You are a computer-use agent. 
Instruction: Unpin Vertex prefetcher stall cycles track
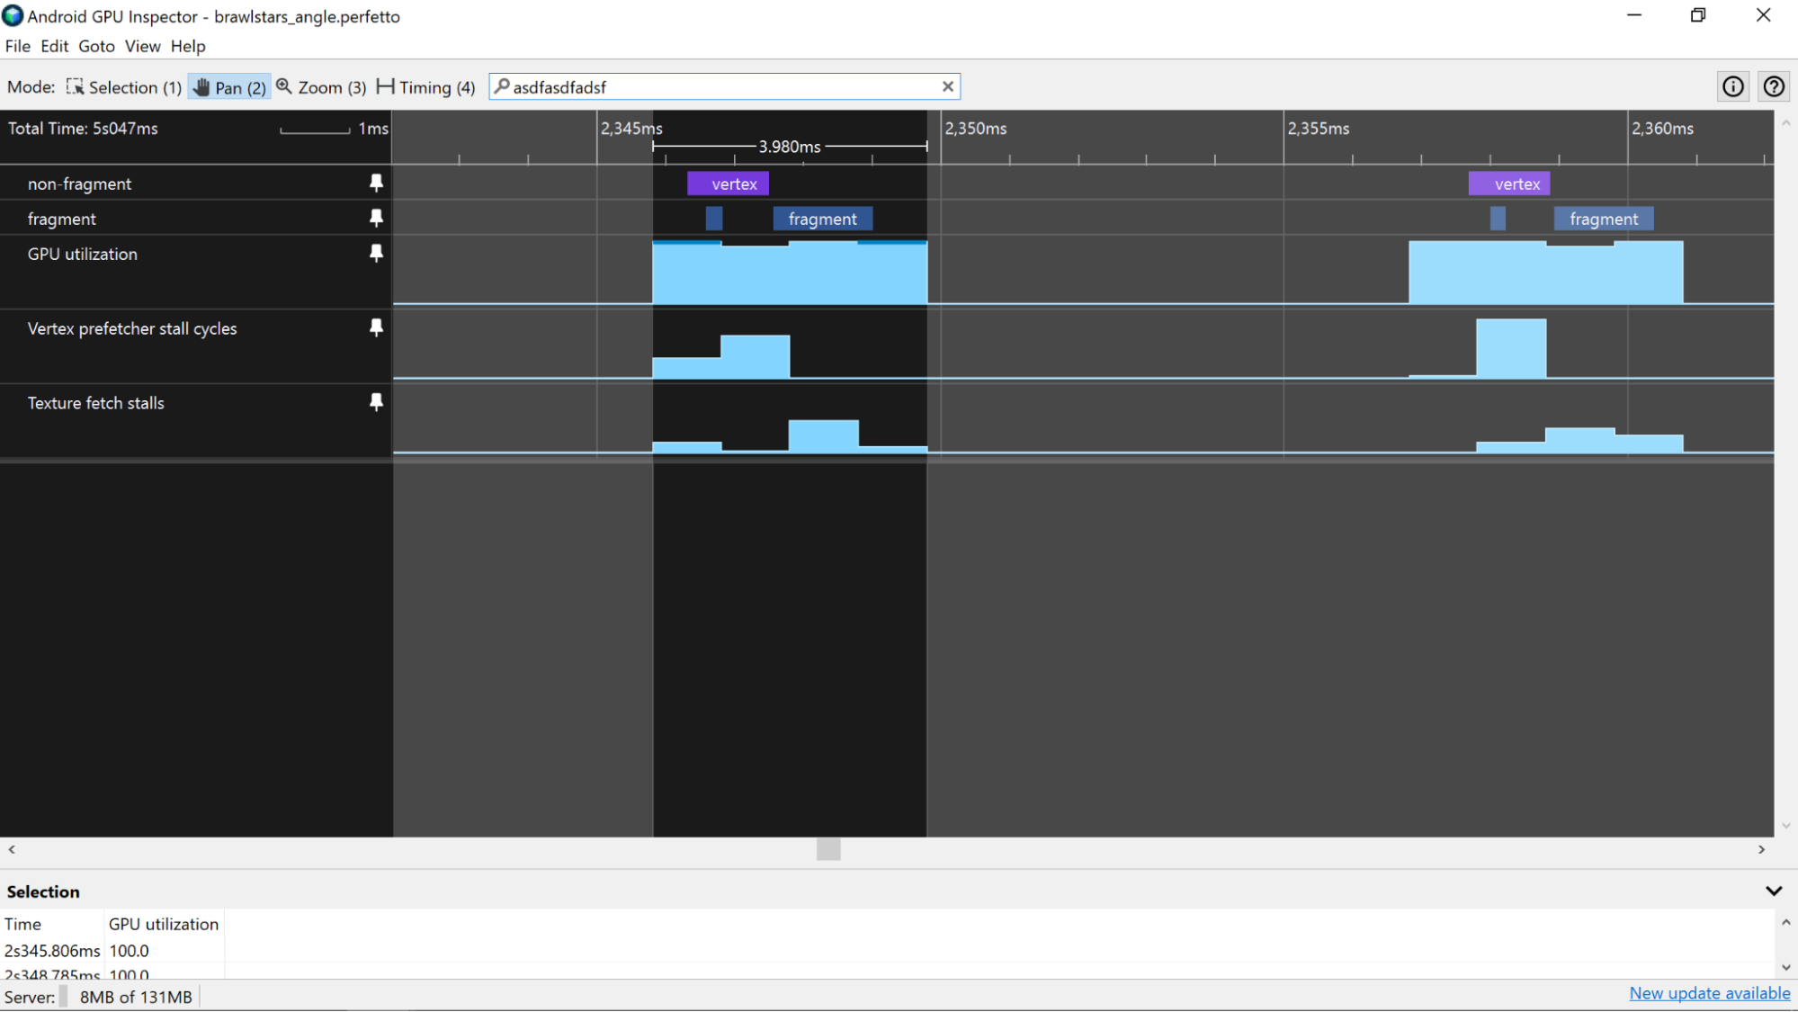[376, 327]
